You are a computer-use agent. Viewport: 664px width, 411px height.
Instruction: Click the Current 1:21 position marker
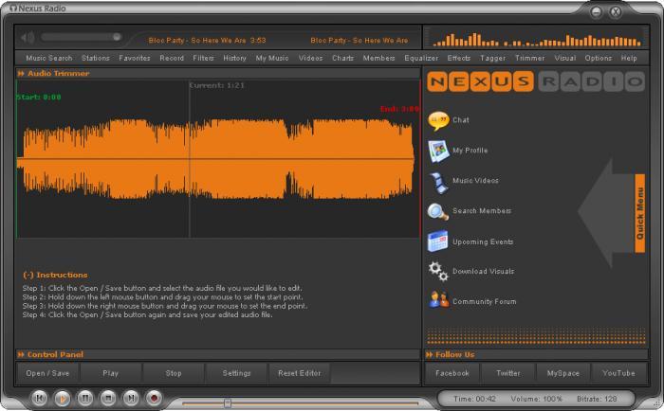[x=217, y=85]
